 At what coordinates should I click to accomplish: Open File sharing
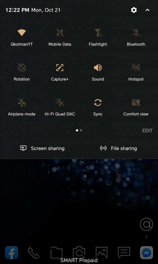(118, 148)
